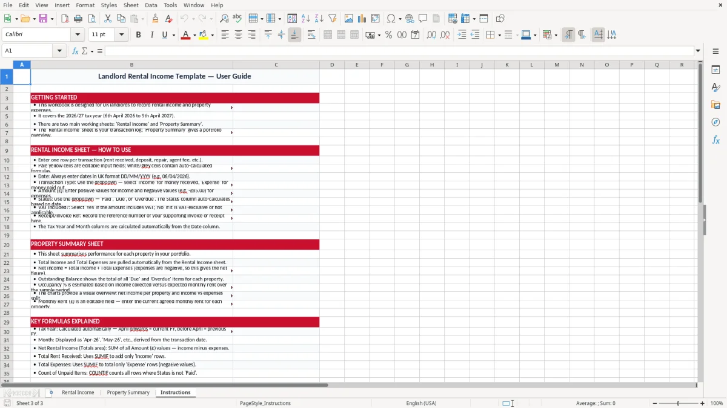This screenshot has width=727, height=408.
Task: Expand the Name Box dropdown
Action: (60, 51)
